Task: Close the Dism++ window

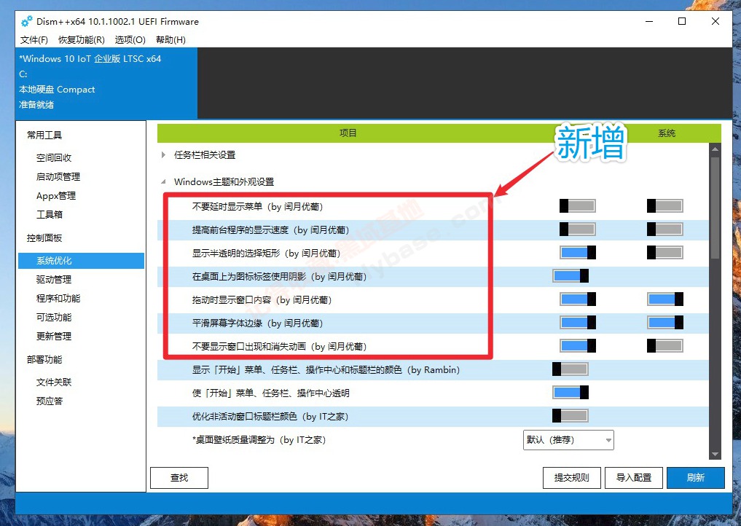Action: 715,21
